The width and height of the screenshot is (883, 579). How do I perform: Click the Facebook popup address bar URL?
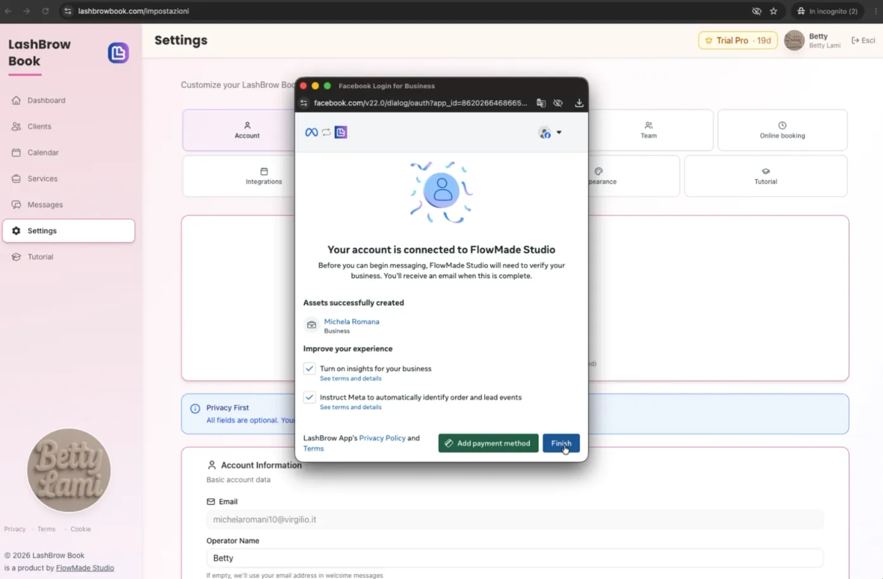[420, 103]
